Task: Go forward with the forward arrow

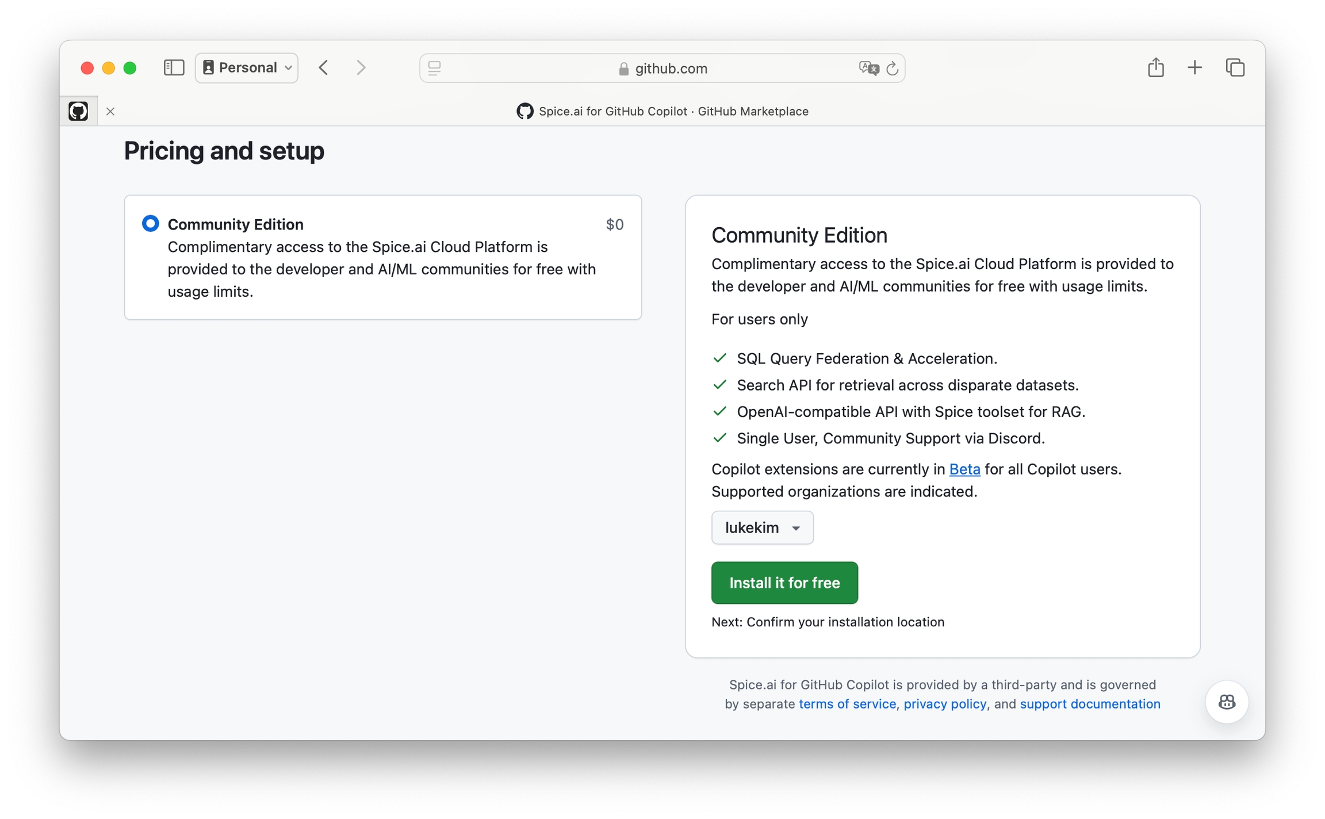Action: coord(361,68)
